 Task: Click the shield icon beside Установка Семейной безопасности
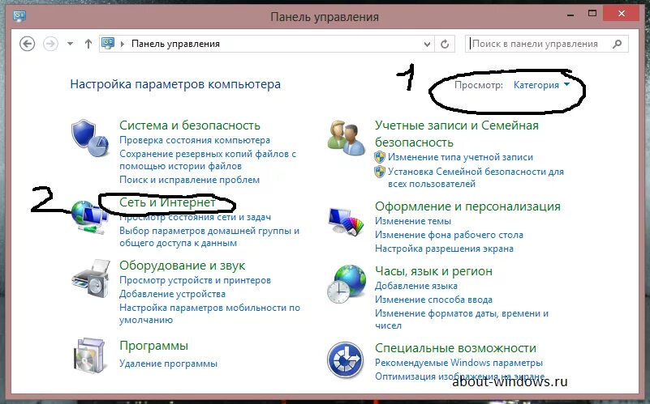[x=380, y=172]
